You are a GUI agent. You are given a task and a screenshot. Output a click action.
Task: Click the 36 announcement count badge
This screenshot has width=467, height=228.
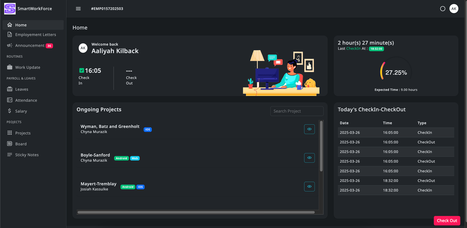[x=49, y=46]
